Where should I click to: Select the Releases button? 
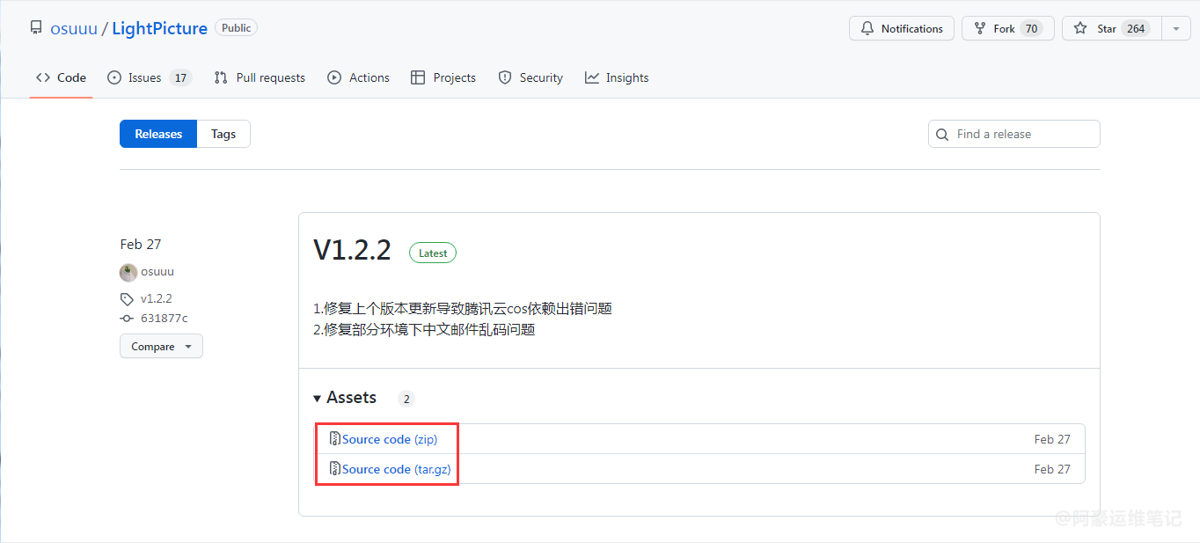[158, 134]
